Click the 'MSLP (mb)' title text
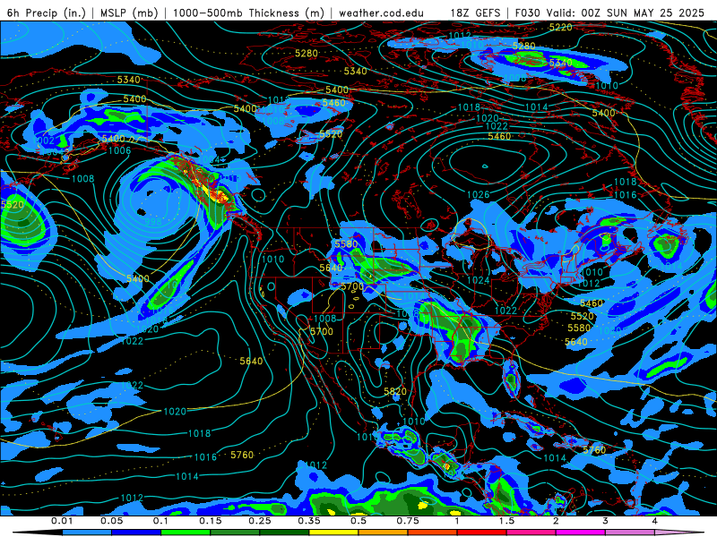 [x=129, y=13]
